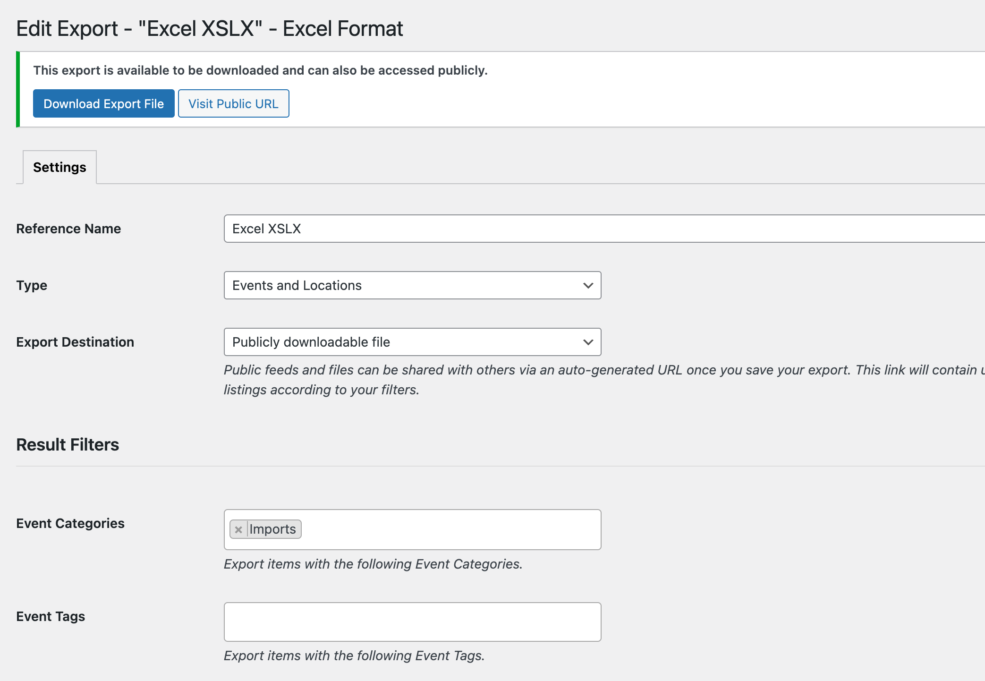The image size is (985, 681).
Task: Switch to the Settings tab
Action: coord(59,167)
